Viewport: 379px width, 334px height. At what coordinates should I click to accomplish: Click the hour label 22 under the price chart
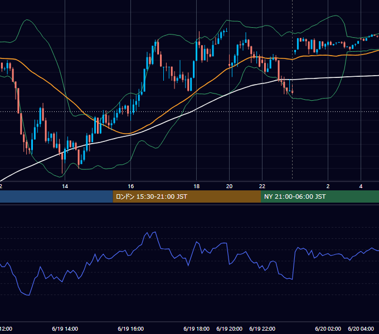click(262, 186)
